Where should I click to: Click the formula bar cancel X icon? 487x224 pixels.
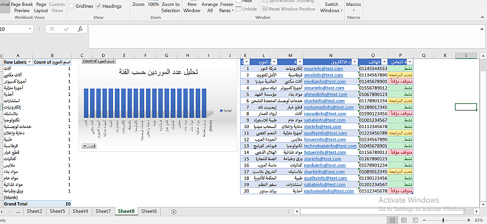[x=52, y=29]
